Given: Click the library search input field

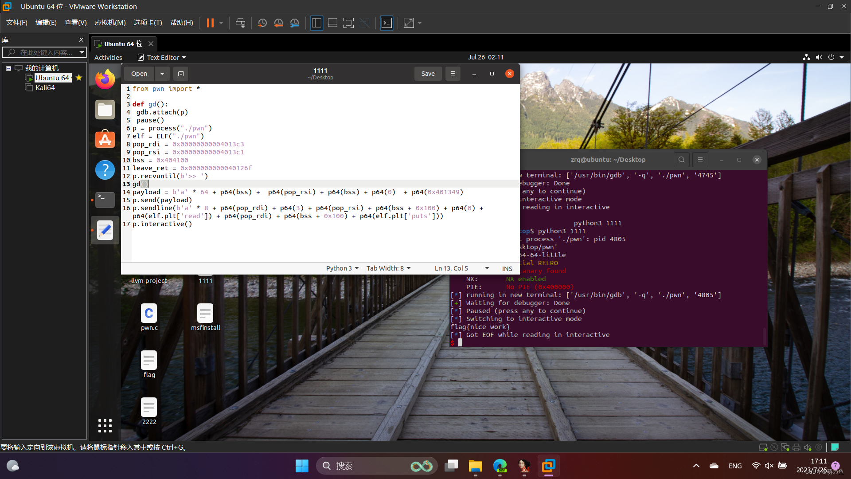Looking at the screenshot, I should (x=44, y=52).
